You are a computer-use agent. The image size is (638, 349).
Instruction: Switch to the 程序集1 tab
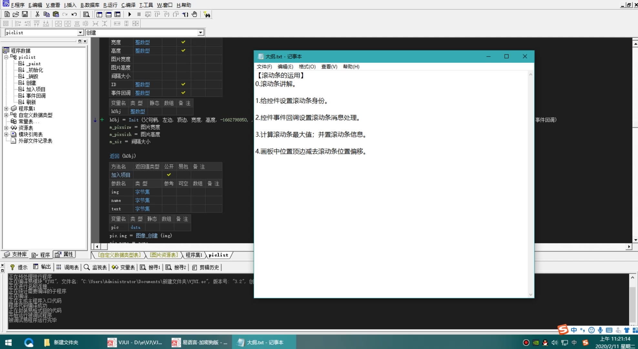(194, 255)
